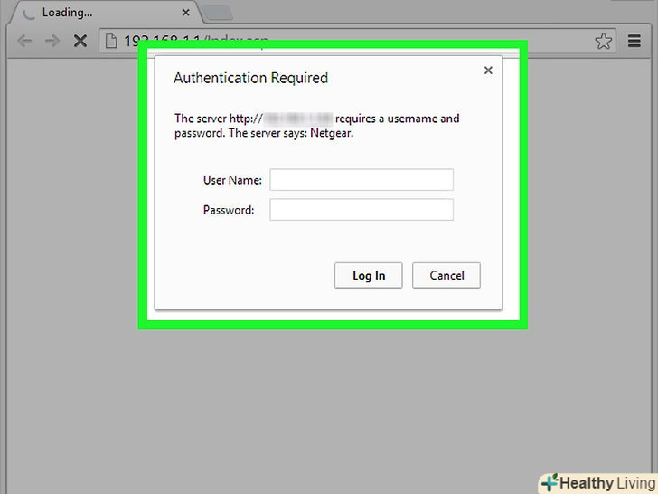The width and height of the screenshot is (658, 494).
Task: Select the Loading... tab
Action: point(105,13)
